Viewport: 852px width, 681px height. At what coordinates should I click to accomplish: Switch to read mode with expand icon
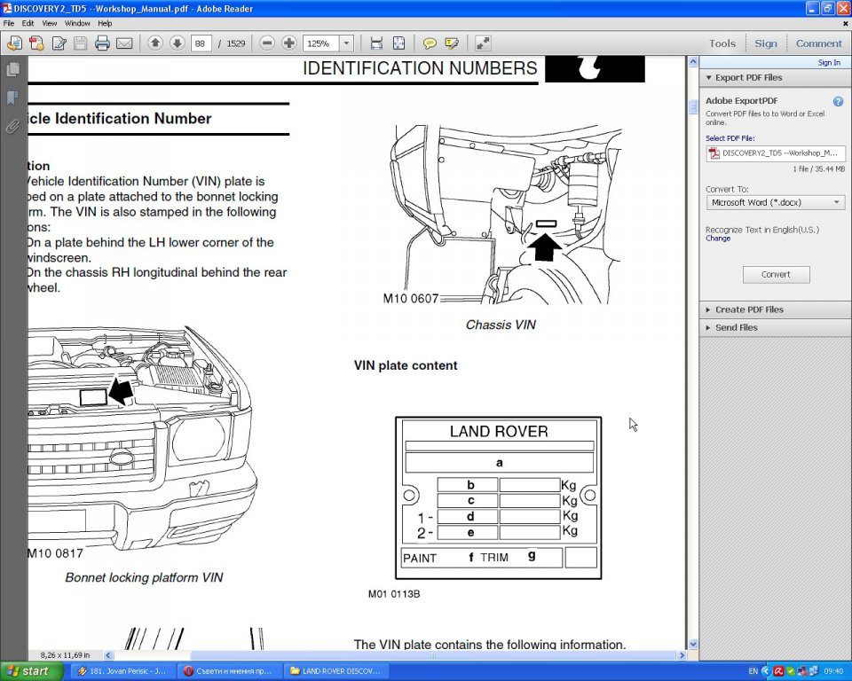pos(483,43)
